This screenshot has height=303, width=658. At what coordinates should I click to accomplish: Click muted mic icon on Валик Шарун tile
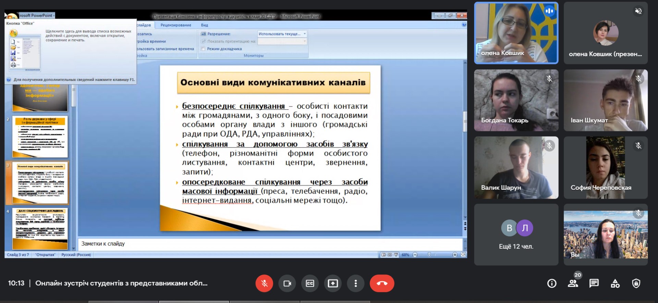tap(549, 146)
